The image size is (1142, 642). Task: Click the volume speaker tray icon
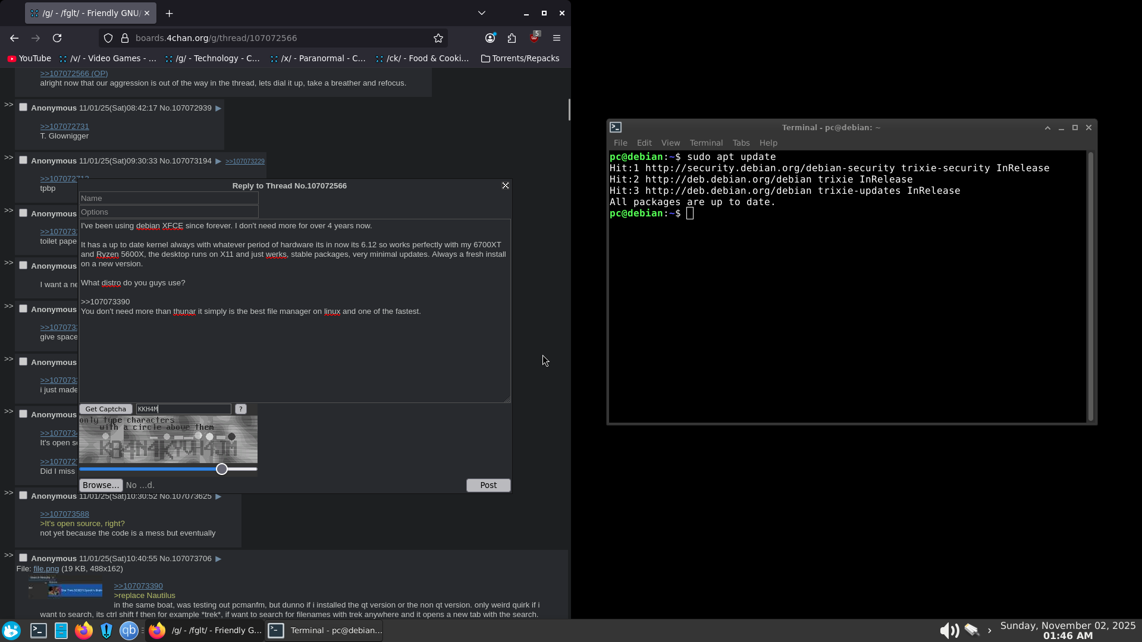point(949,630)
